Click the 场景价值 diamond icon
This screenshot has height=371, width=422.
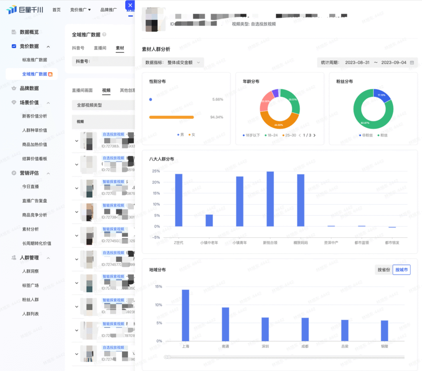click(x=14, y=102)
